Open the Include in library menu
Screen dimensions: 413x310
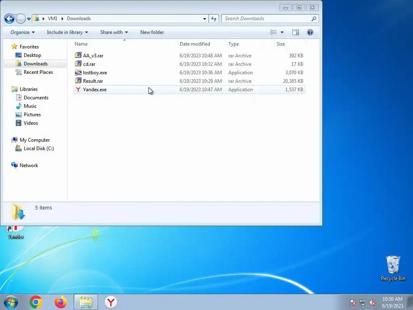67,32
